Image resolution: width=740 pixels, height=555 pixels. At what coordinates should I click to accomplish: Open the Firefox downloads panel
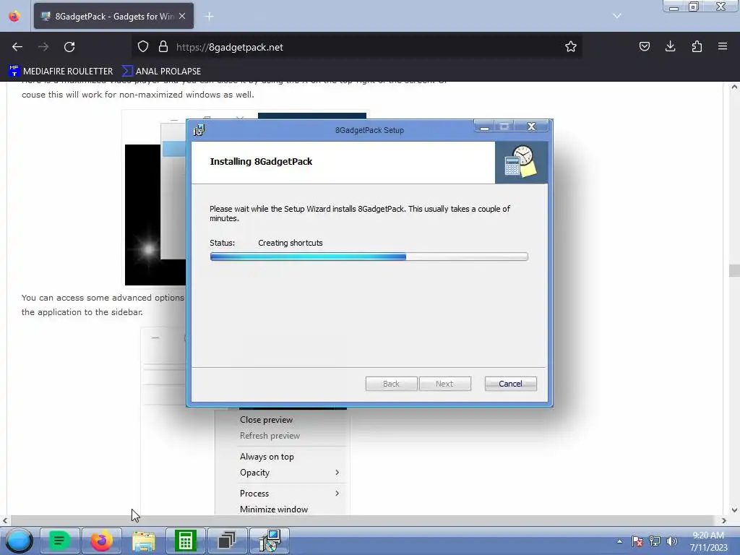670,46
